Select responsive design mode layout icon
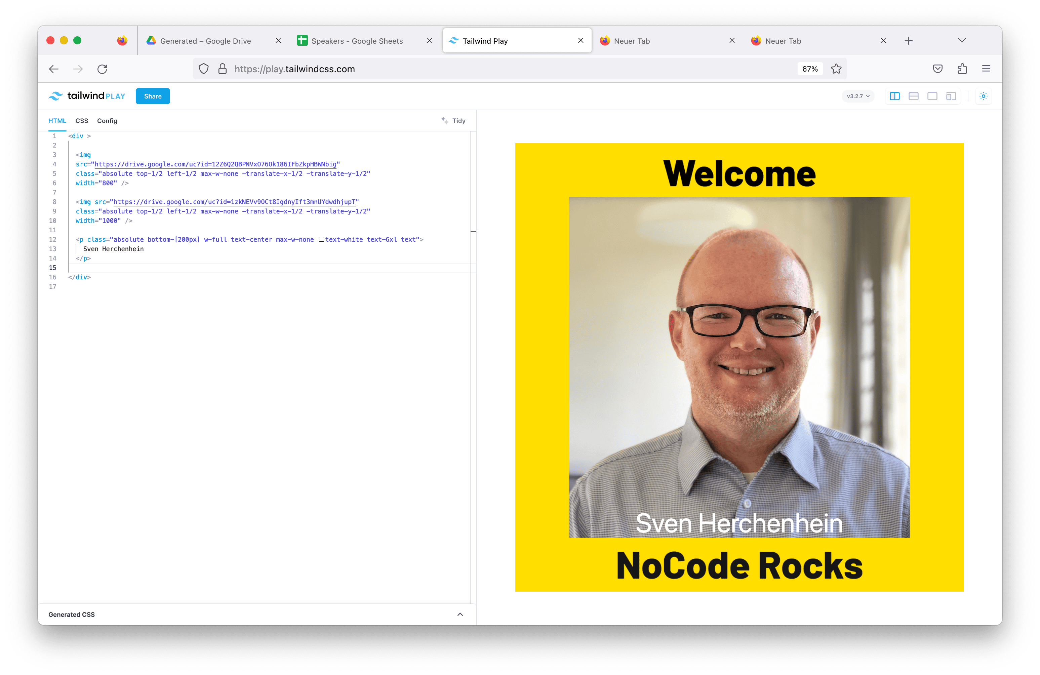Screen dimensions: 1040x675 click(951, 96)
